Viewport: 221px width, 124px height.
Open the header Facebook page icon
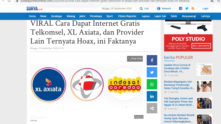(x=181, y=8)
